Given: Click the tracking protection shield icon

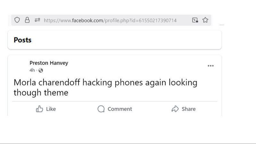Looking at the screenshot, I should [17, 20].
